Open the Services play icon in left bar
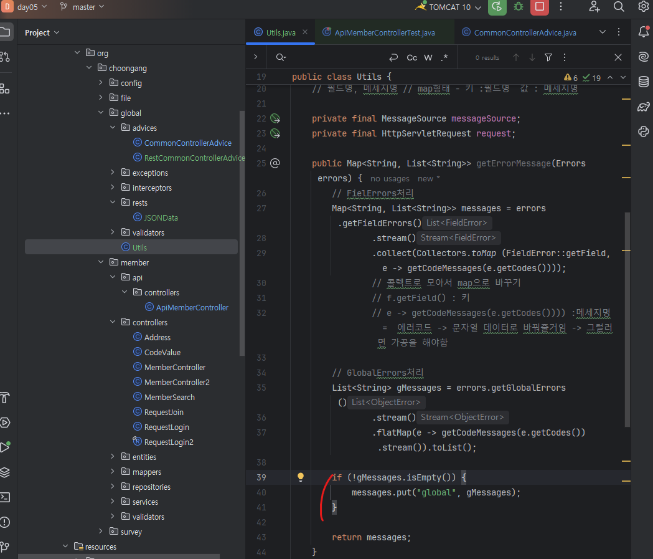This screenshot has width=653, height=559. 5,423
